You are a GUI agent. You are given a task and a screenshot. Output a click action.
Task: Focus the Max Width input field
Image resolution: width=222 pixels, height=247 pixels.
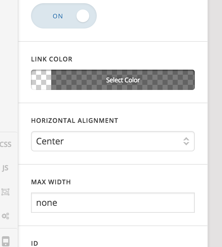click(113, 203)
